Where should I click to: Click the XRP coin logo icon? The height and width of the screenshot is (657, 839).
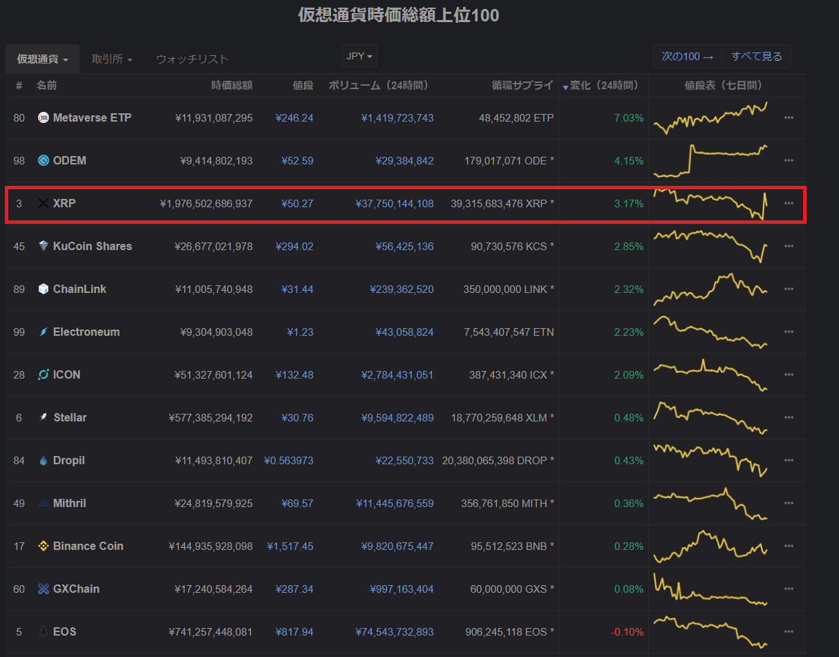click(44, 204)
